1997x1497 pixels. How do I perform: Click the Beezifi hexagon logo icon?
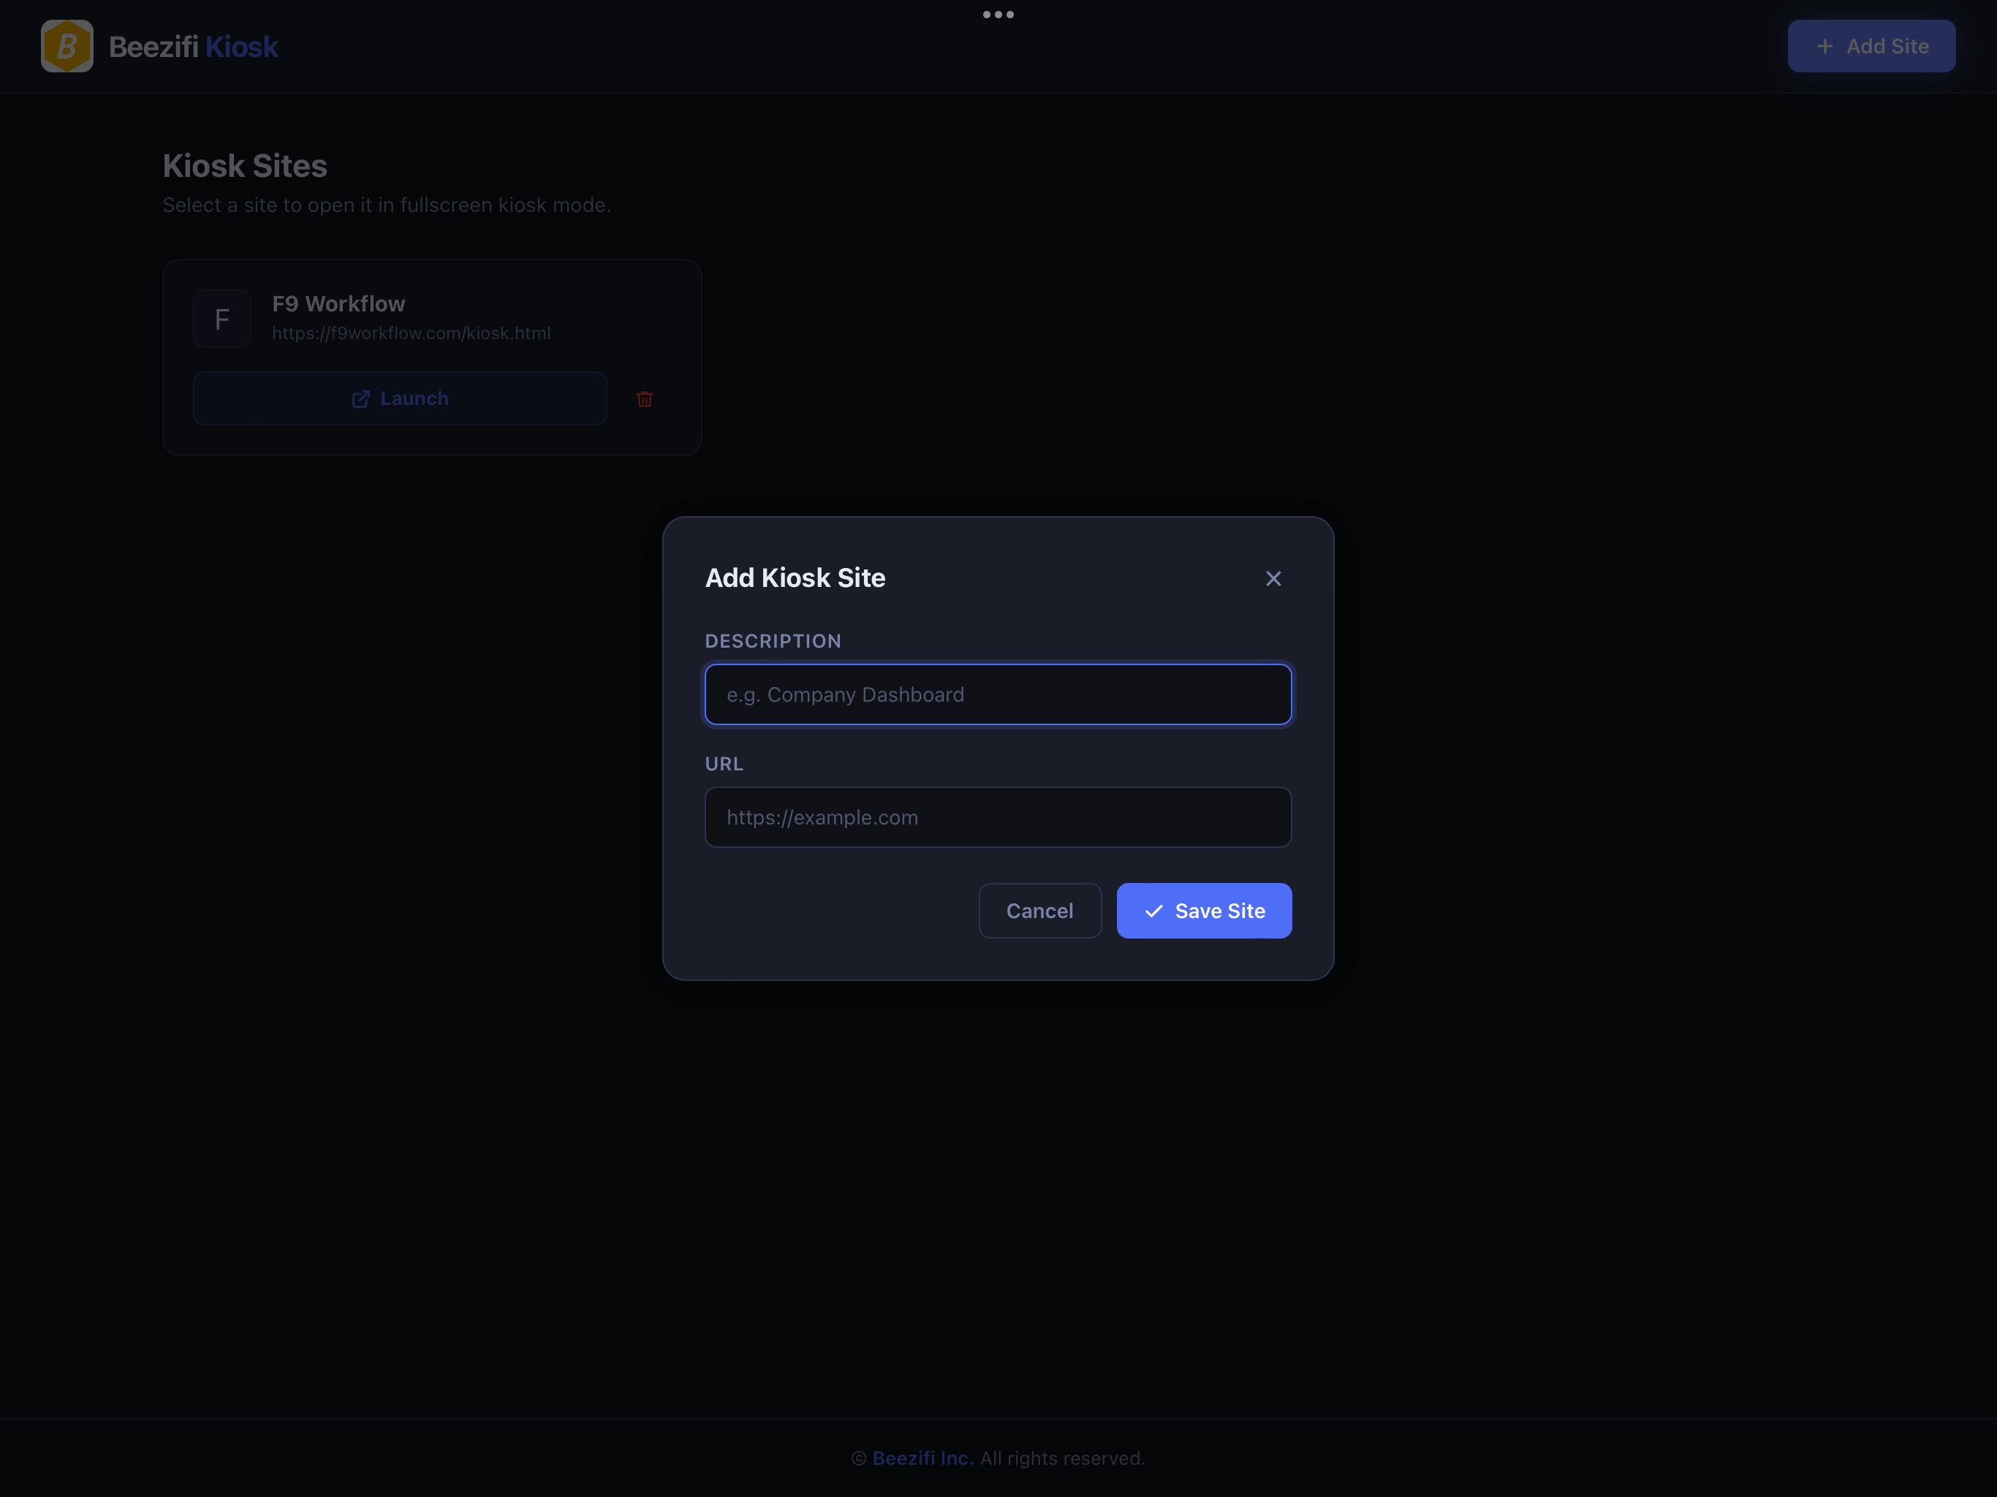pos(67,46)
